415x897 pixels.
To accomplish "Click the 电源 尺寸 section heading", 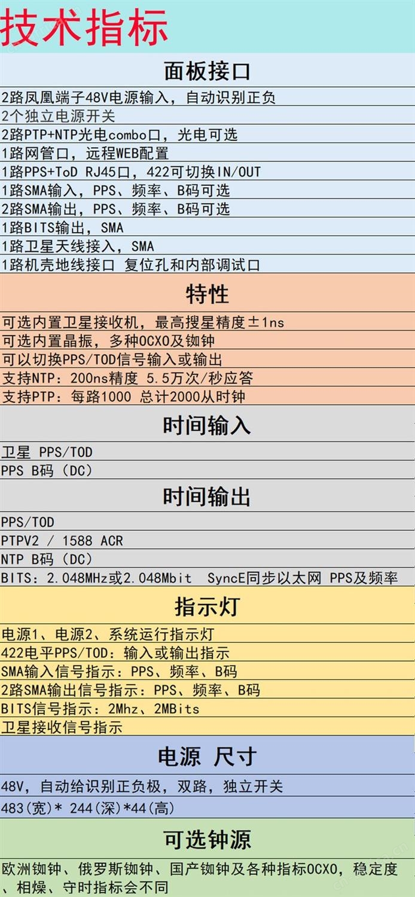I will [207, 756].
